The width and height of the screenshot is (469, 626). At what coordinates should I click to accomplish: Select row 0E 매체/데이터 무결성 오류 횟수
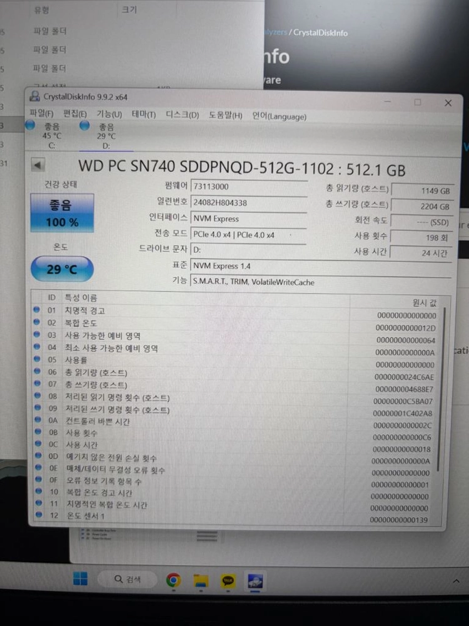236,471
